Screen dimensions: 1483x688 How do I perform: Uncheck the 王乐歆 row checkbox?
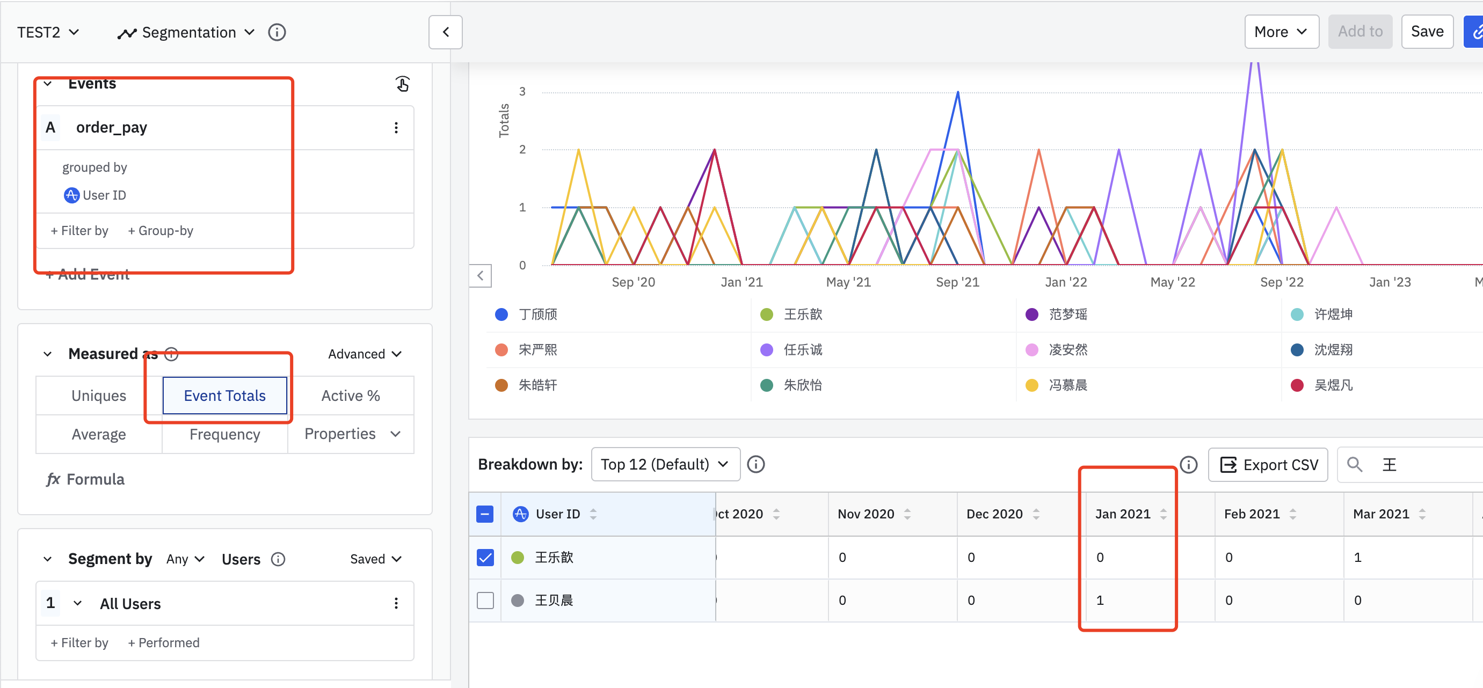coord(485,557)
